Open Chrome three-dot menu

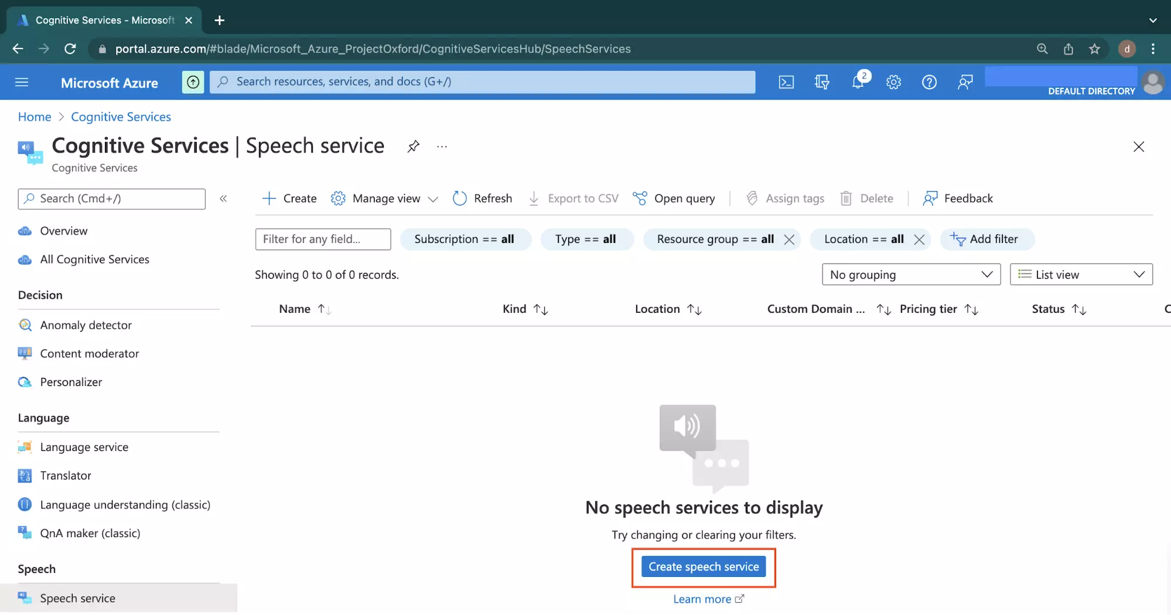tap(1152, 49)
